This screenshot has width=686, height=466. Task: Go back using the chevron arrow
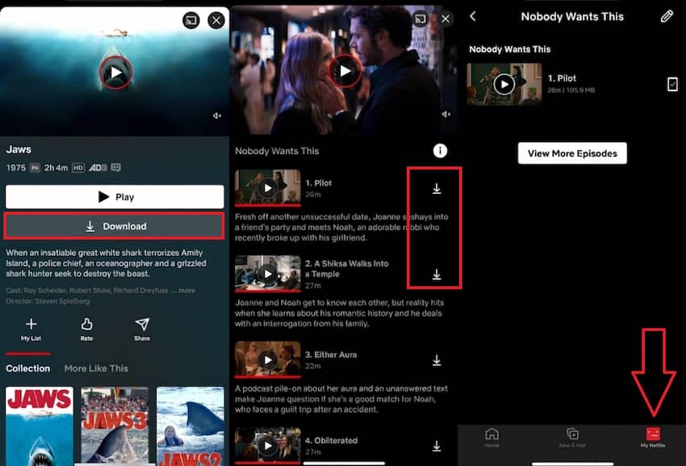pos(471,15)
